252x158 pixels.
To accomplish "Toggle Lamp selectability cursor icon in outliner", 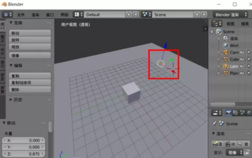I will [249, 66].
